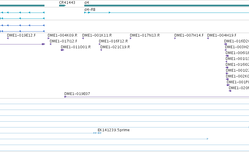Select the d4-RB transcript line glyph
The width and height of the screenshot is (249, 152).
point(166,13)
